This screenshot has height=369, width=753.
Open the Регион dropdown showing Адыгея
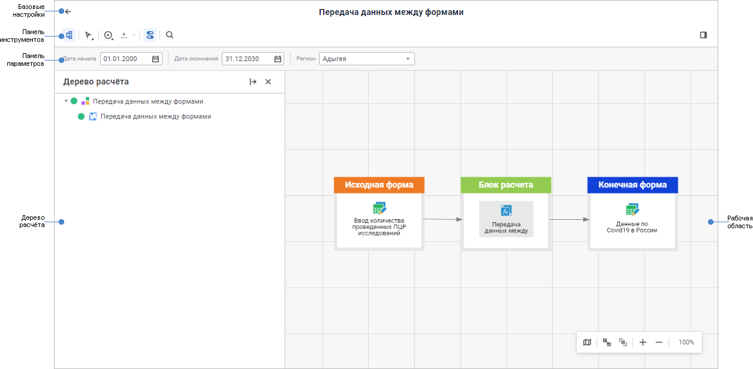[366, 59]
